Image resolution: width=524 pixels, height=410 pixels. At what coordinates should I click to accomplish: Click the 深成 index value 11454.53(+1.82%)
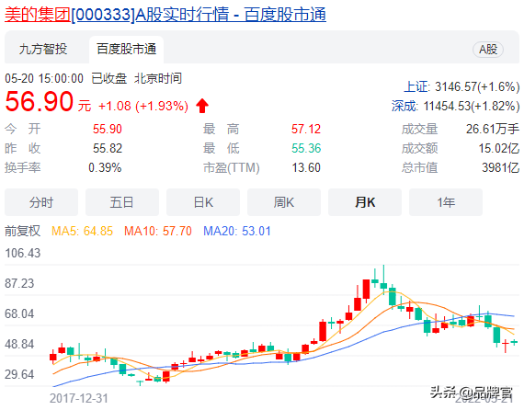[x=472, y=107]
